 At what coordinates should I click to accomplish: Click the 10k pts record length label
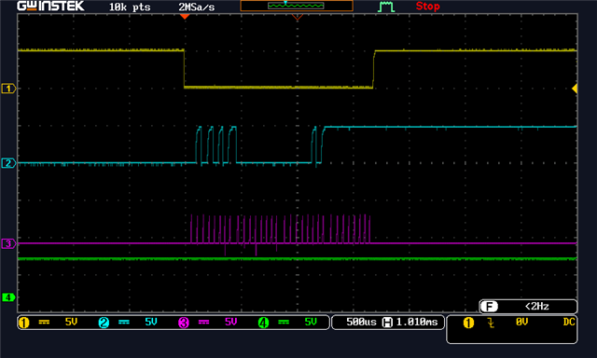click(130, 7)
